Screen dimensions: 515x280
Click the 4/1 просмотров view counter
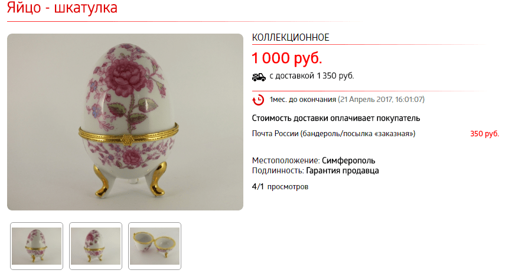(x=280, y=186)
